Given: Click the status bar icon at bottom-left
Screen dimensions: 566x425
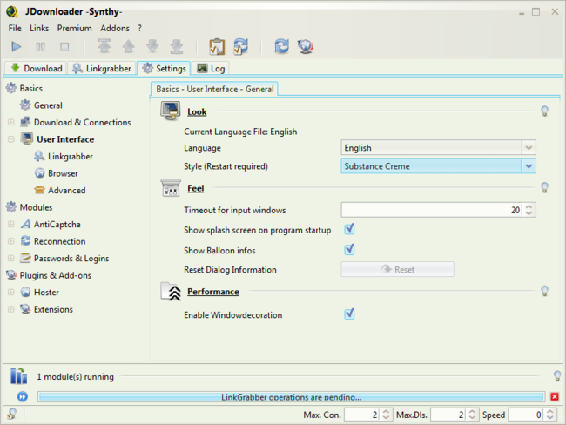Looking at the screenshot, I should coord(11,414).
